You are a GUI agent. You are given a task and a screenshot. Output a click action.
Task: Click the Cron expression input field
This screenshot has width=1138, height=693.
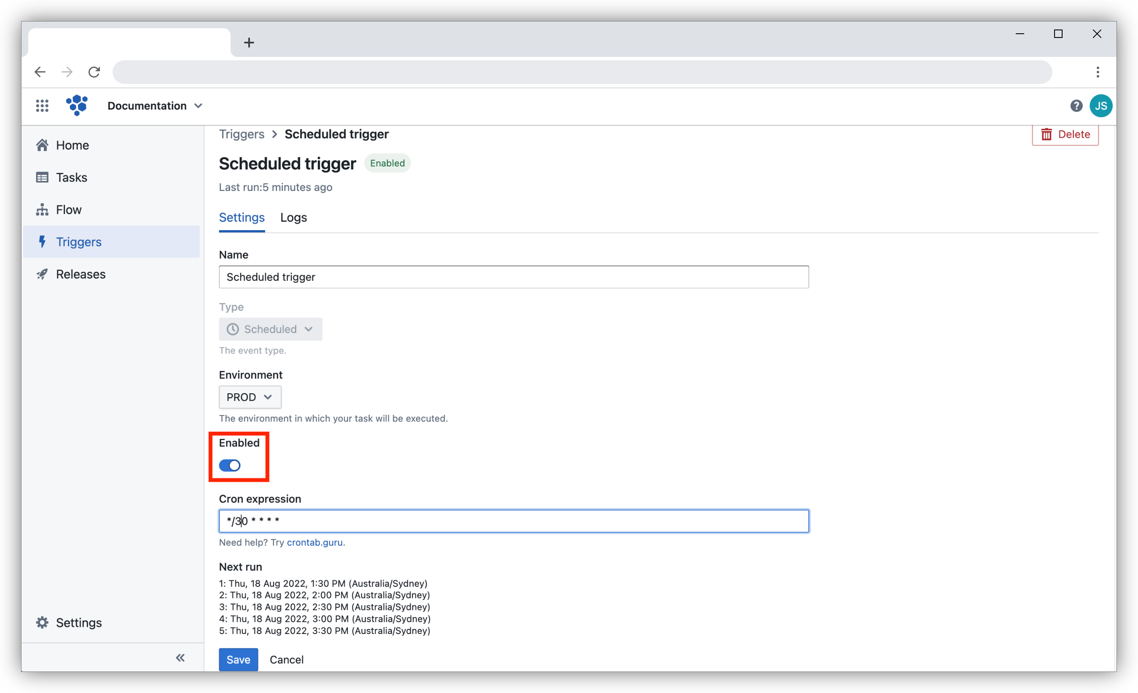click(x=514, y=521)
